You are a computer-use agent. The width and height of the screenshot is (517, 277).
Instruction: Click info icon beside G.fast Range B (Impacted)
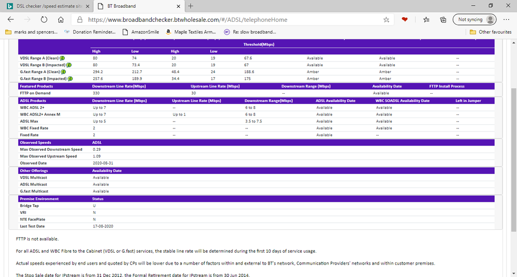click(70, 78)
